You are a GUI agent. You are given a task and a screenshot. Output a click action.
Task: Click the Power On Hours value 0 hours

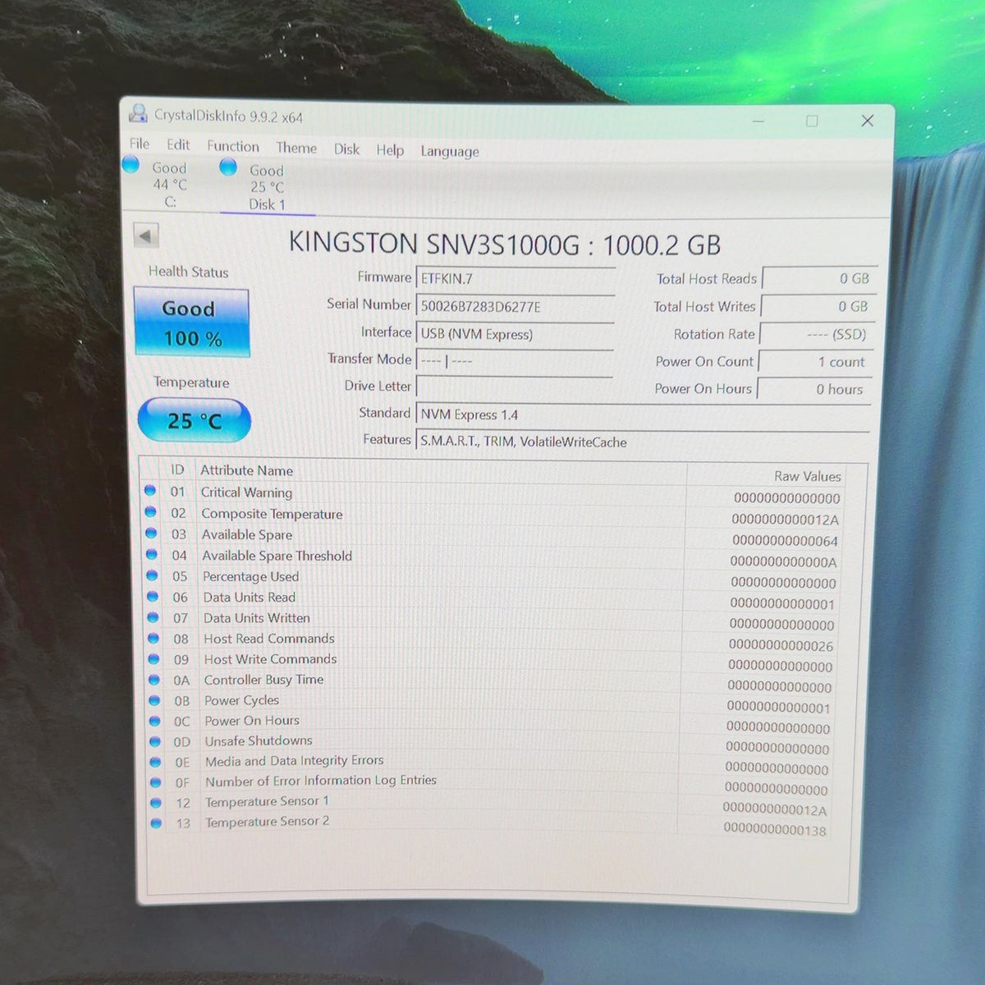coord(814,389)
